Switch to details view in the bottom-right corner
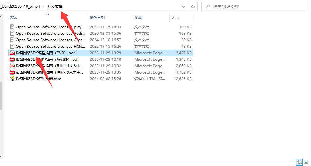The image size is (311, 166). (x=299, y=162)
